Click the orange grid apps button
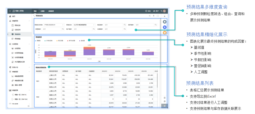The image size is (255, 114). click(x=165, y=32)
